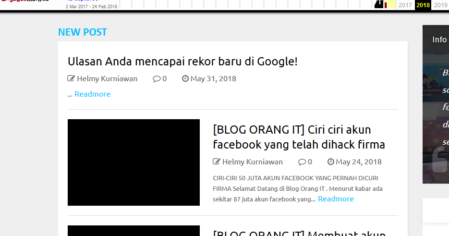449x236 pixels.
Task: Open Readmore link after 'akun facebook yang...'
Action: pyautogui.click(x=336, y=199)
